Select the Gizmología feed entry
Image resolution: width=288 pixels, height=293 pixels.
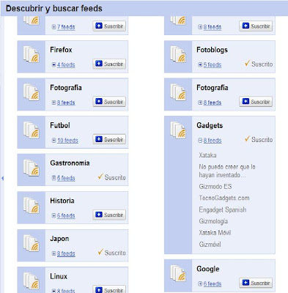point(213,221)
